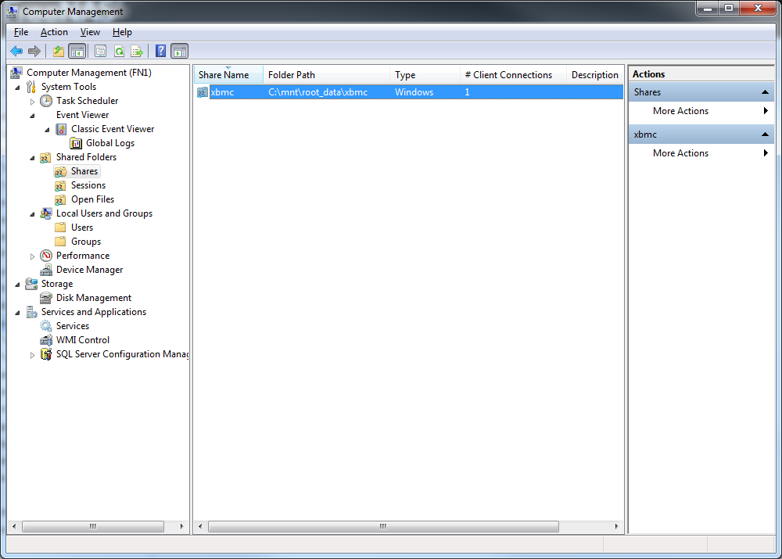The height and width of the screenshot is (559, 782).
Task: Collapse the xbmc section in Actions pane
Action: pyautogui.click(x=765, y=134)
